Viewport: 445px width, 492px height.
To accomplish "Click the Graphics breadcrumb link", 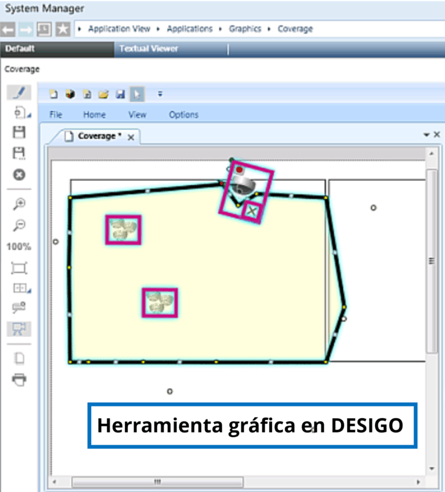I will click(245, 29).
